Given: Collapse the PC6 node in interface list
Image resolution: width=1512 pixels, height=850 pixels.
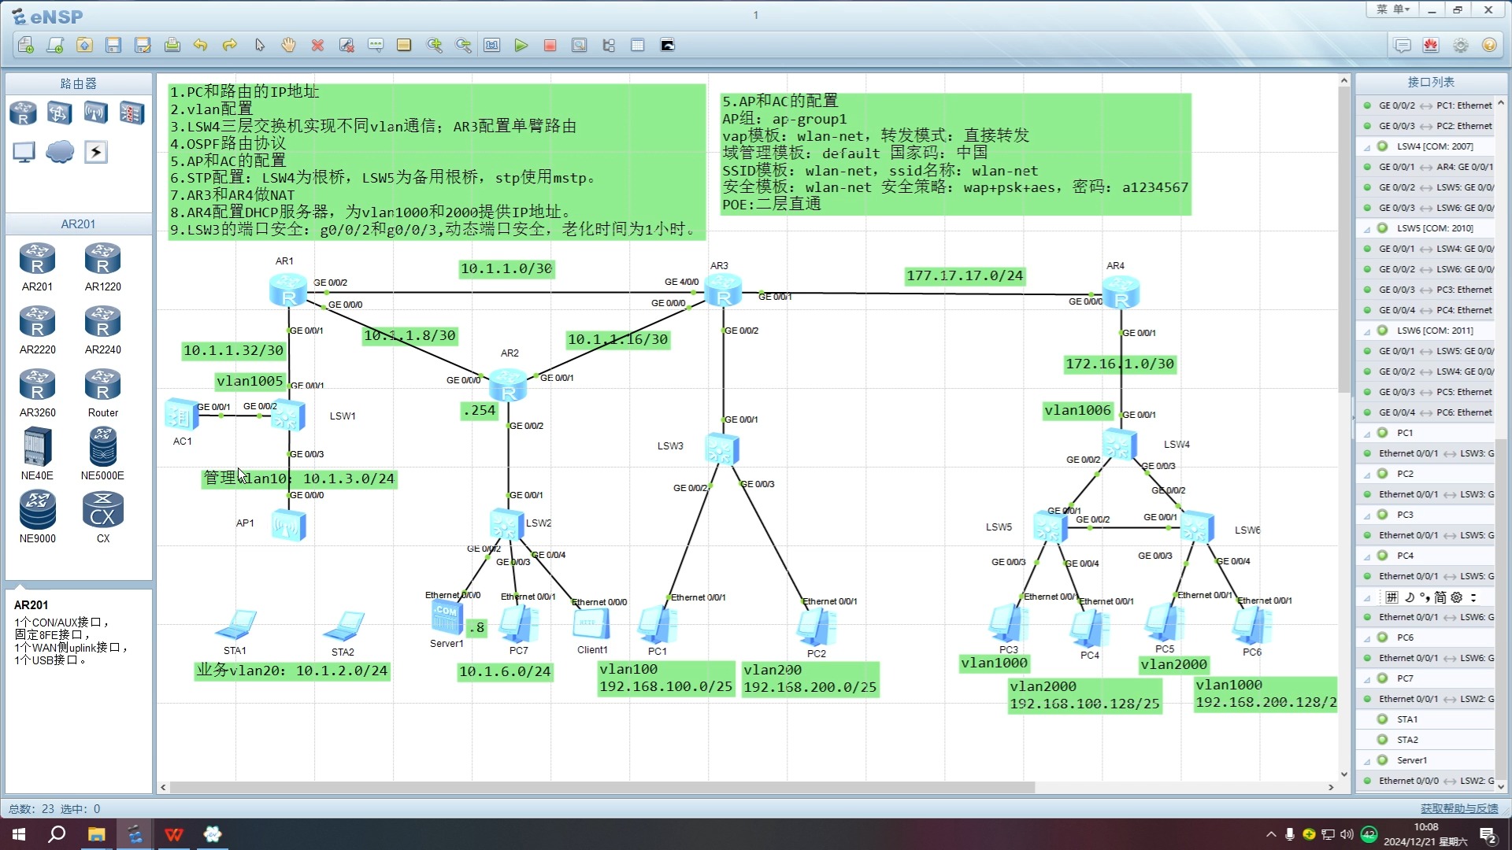Looking at the screenshot, I should [1367, 637].
